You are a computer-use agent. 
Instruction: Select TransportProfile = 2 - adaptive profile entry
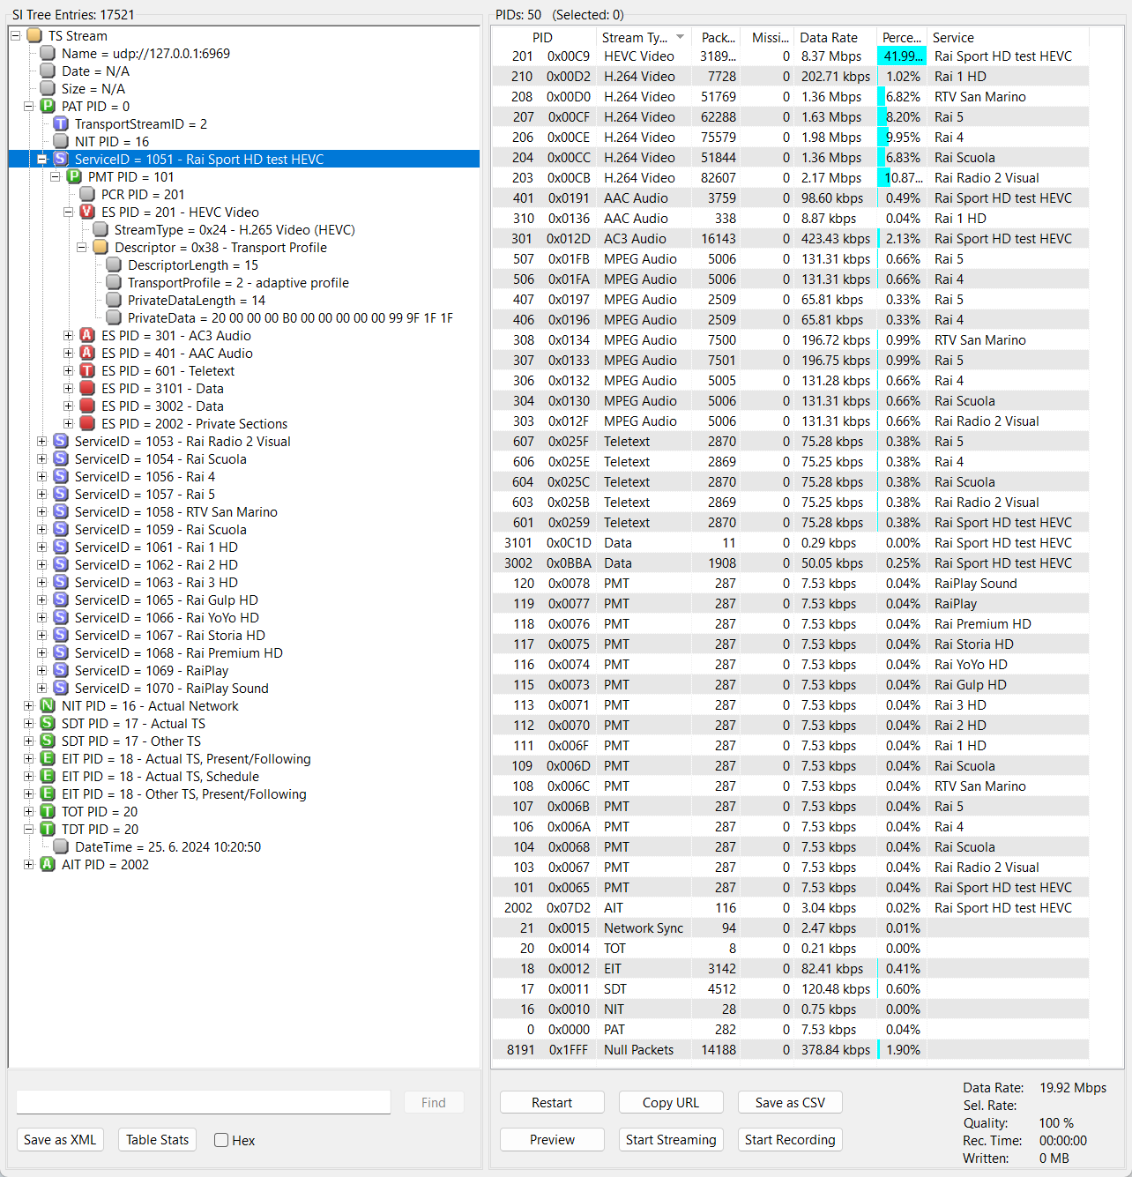[x=238, y=283]
